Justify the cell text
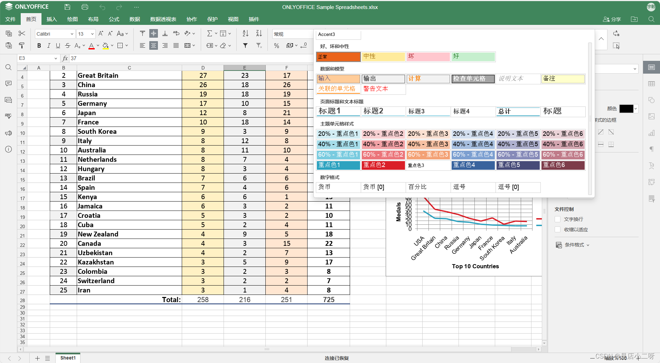 coord(176,45)
